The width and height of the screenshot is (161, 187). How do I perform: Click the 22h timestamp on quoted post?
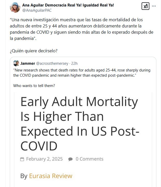click(74, 63)
